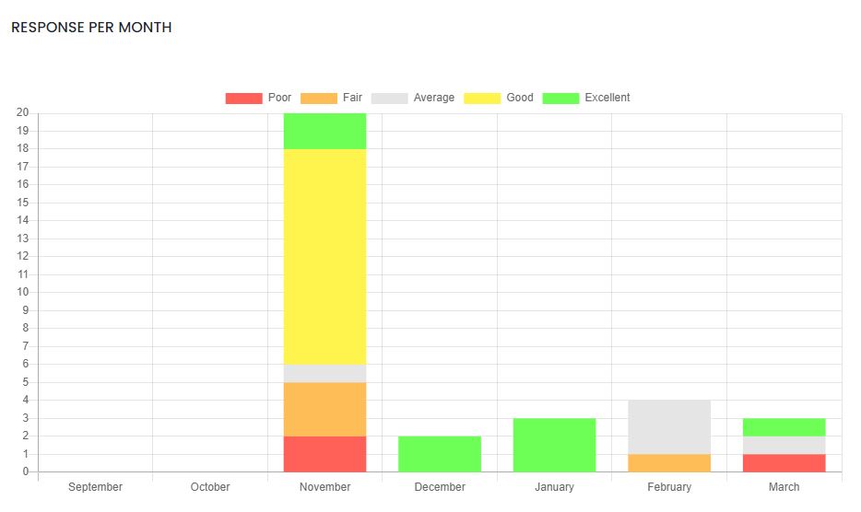Click March's red Poor bar segment

784,462
